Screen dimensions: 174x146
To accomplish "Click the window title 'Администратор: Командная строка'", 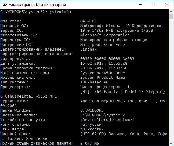I will pyautogui.click(x=37, y=5).
